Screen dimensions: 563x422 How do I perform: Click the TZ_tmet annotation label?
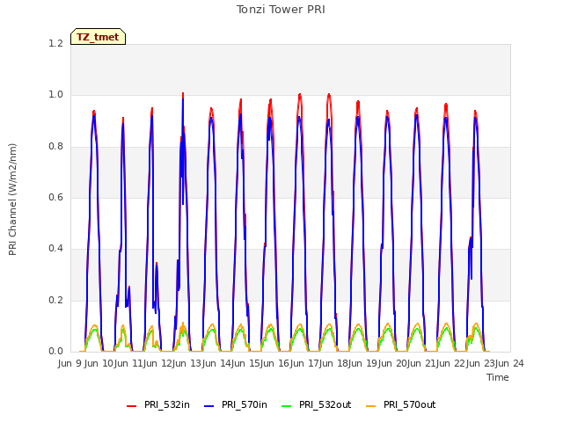(98, 37)
